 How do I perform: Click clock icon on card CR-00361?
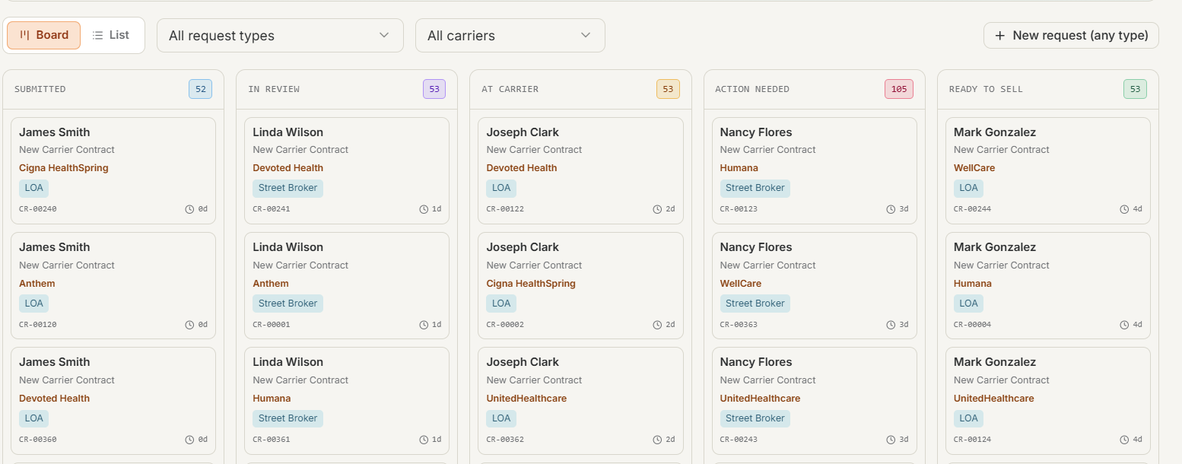[424, 440]
